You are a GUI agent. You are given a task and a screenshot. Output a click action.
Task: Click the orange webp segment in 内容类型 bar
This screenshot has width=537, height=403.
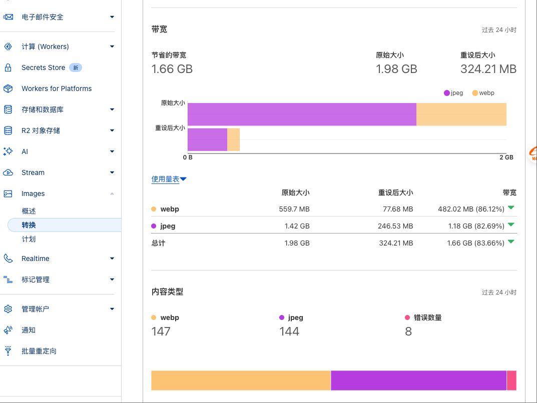tap(241, 380)
